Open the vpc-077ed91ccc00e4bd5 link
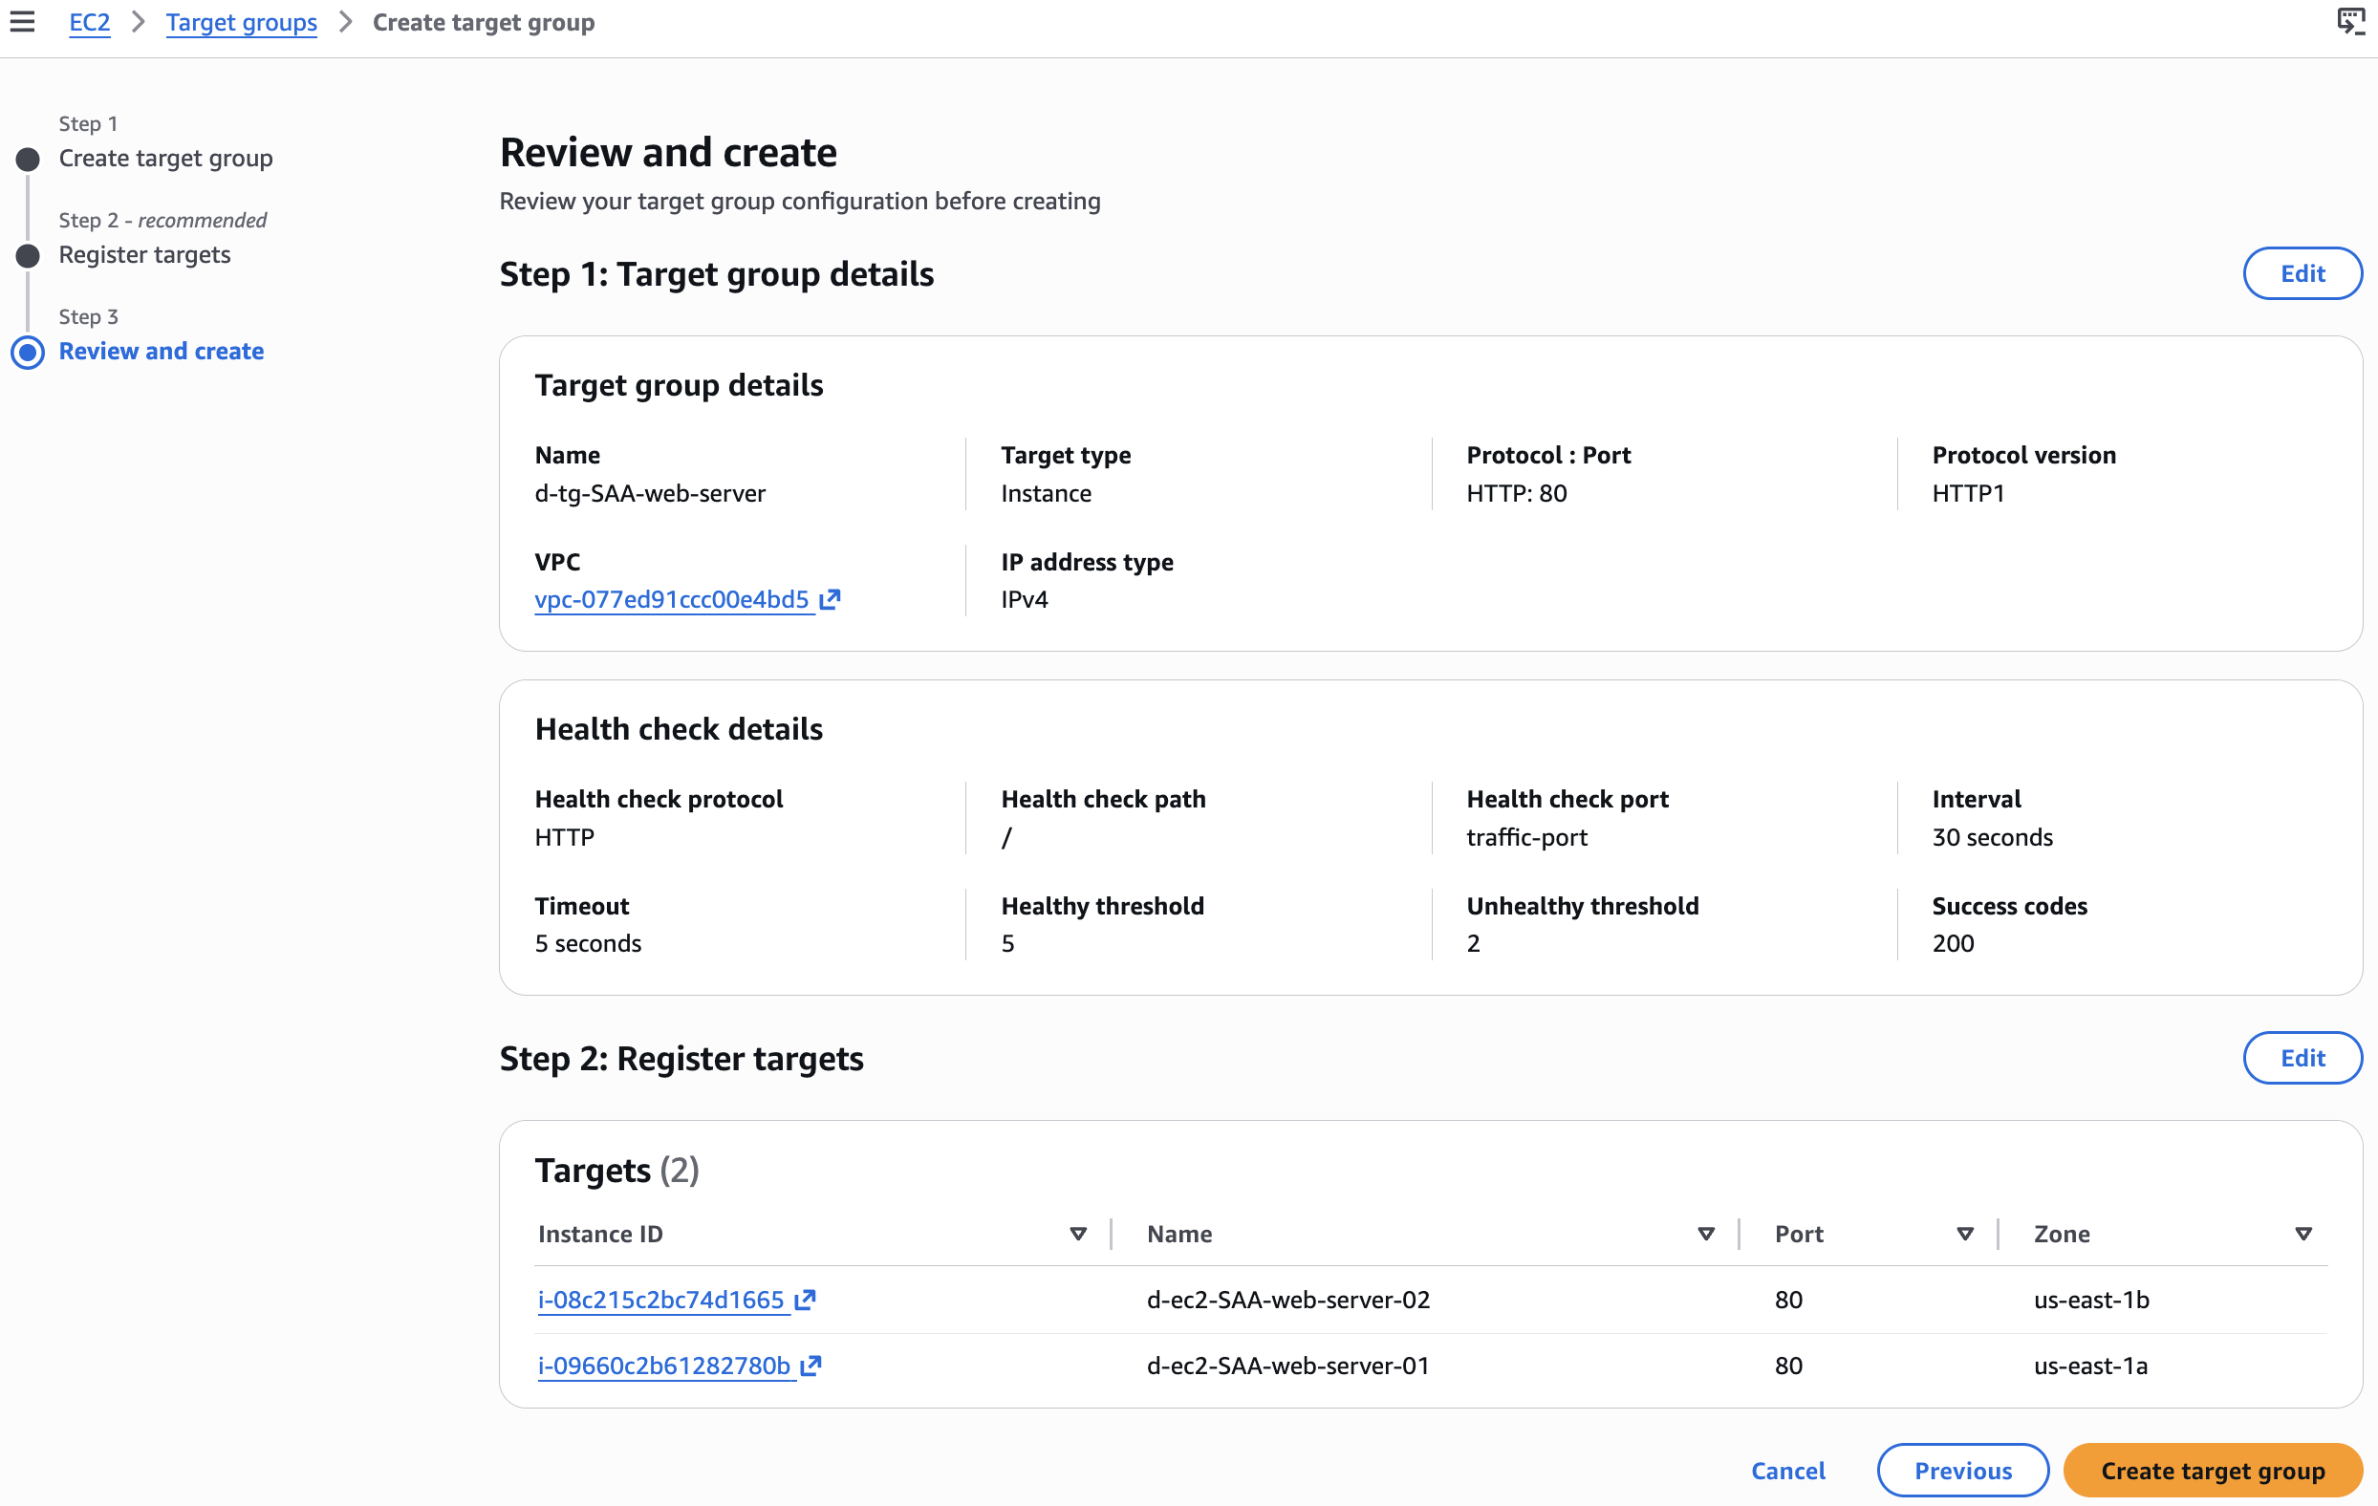The image size is (2378, 1506). coord(672,599)
